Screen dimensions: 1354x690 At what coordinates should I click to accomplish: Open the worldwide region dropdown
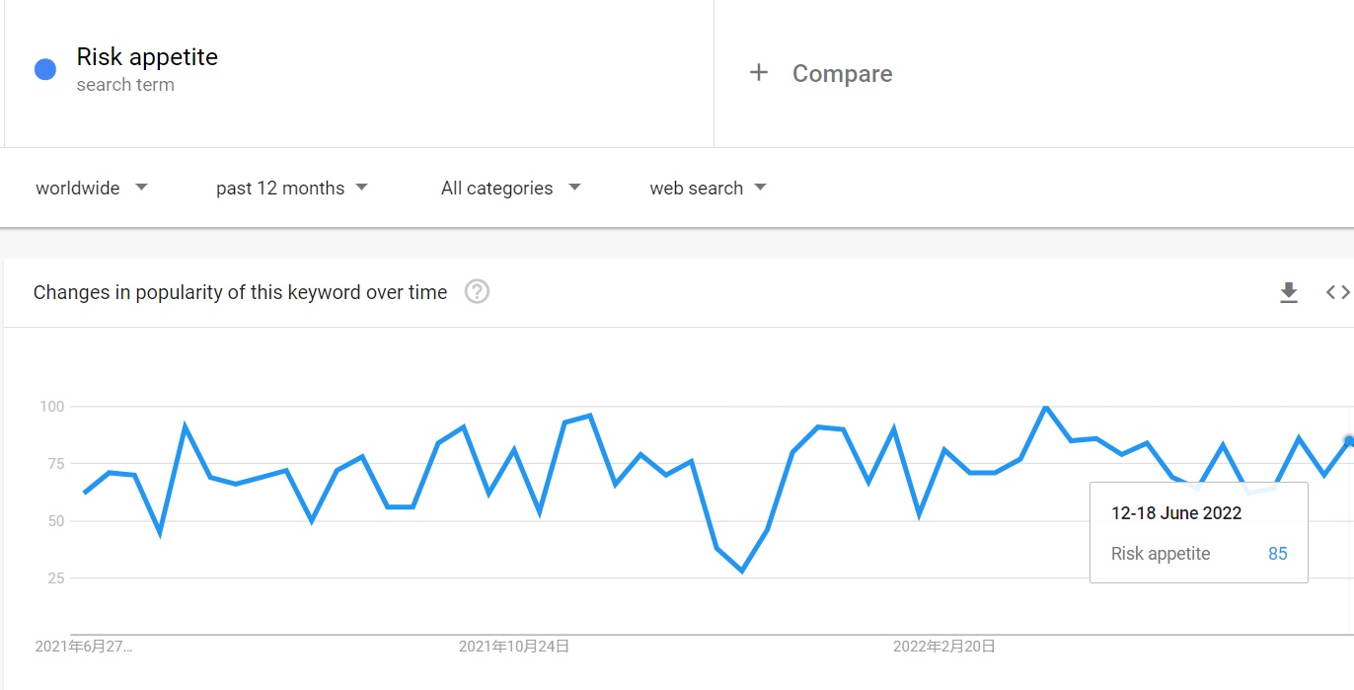(91, 188)
